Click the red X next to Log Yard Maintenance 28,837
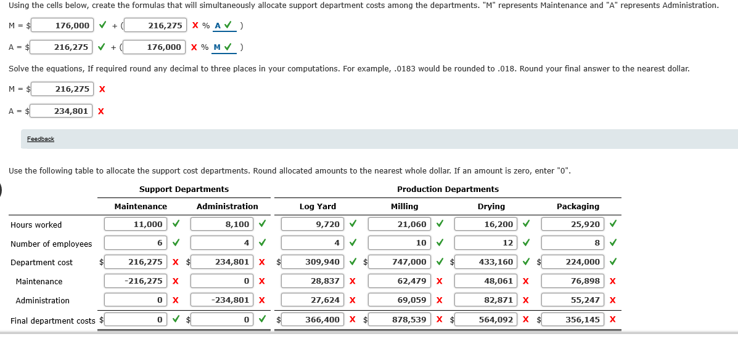The height and width of the screenshot is (339, 738). [352, 281]
